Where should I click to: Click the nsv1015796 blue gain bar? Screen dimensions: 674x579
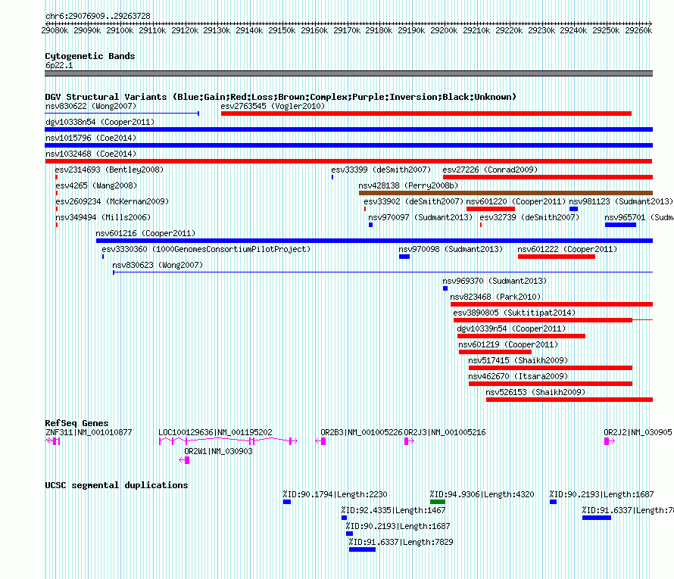tap(348, 145)
